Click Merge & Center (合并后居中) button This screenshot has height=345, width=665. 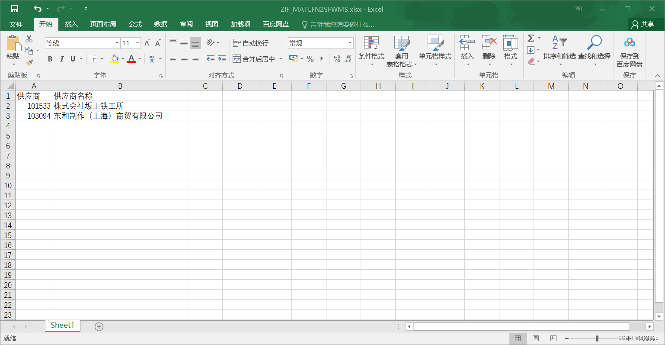(254, 59)
